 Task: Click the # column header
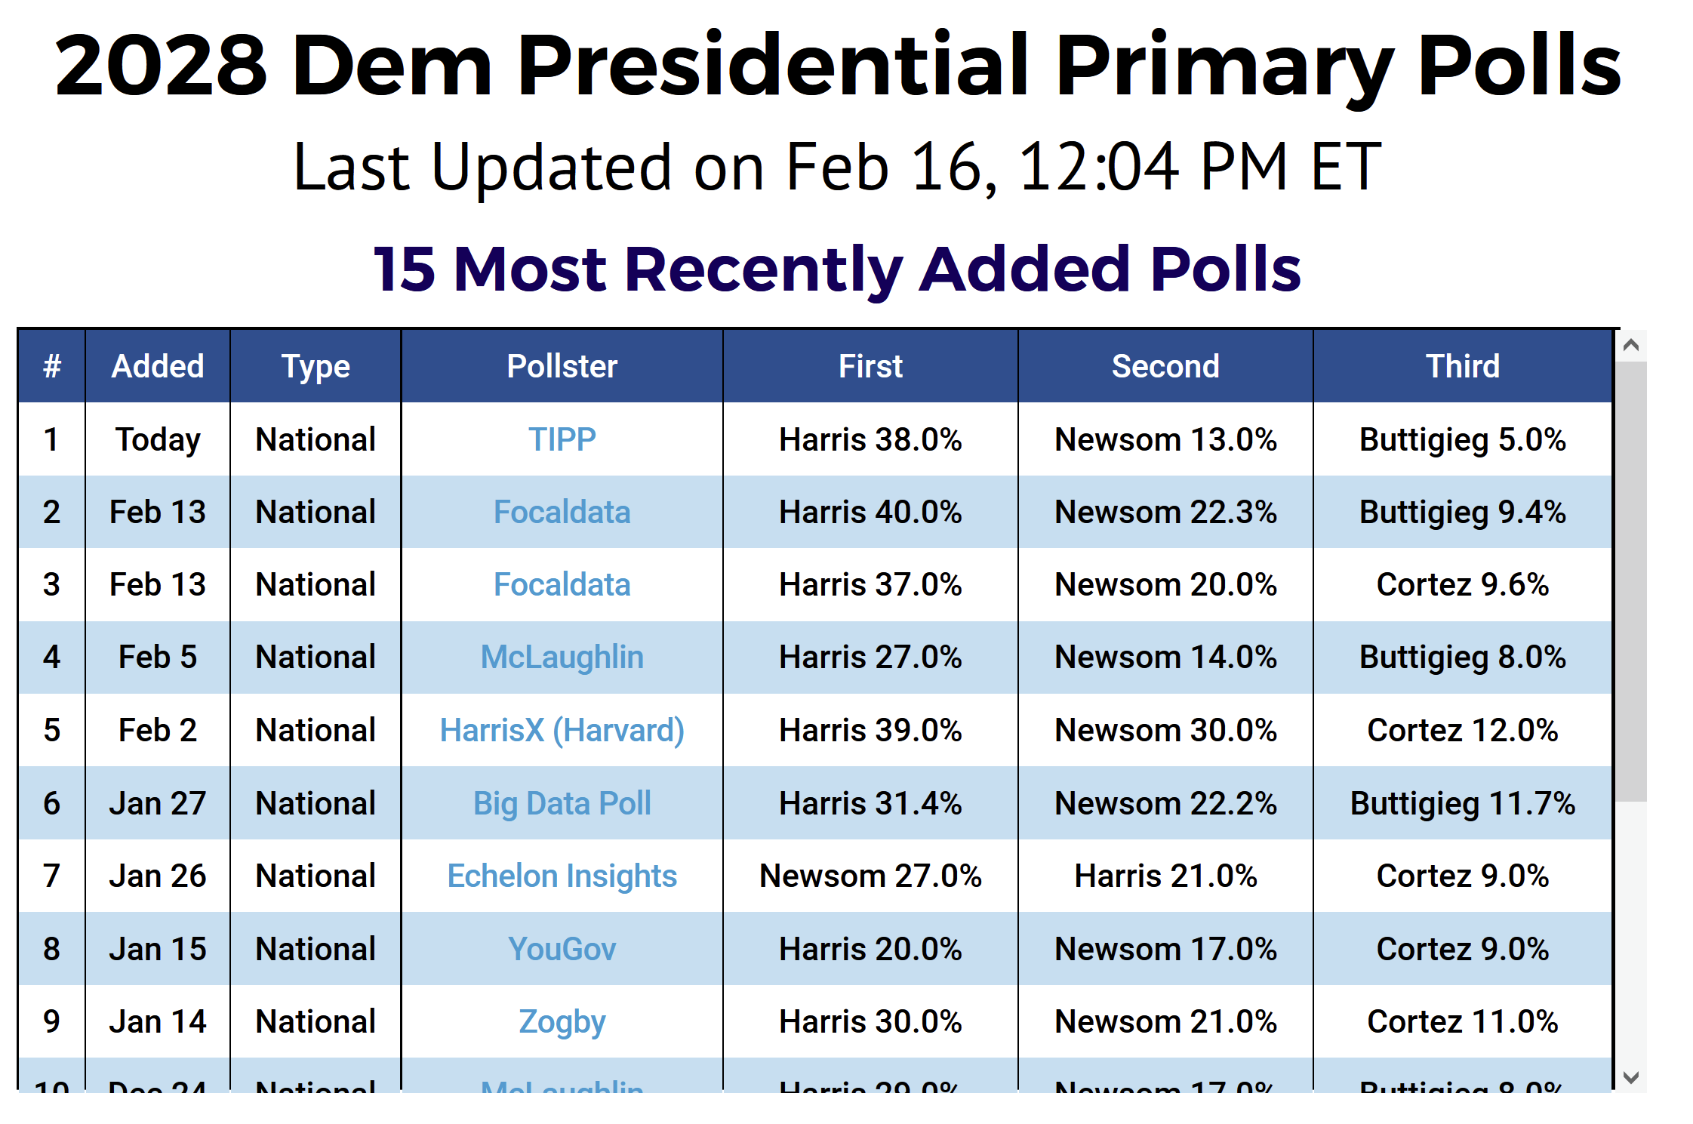click(51, 366)
